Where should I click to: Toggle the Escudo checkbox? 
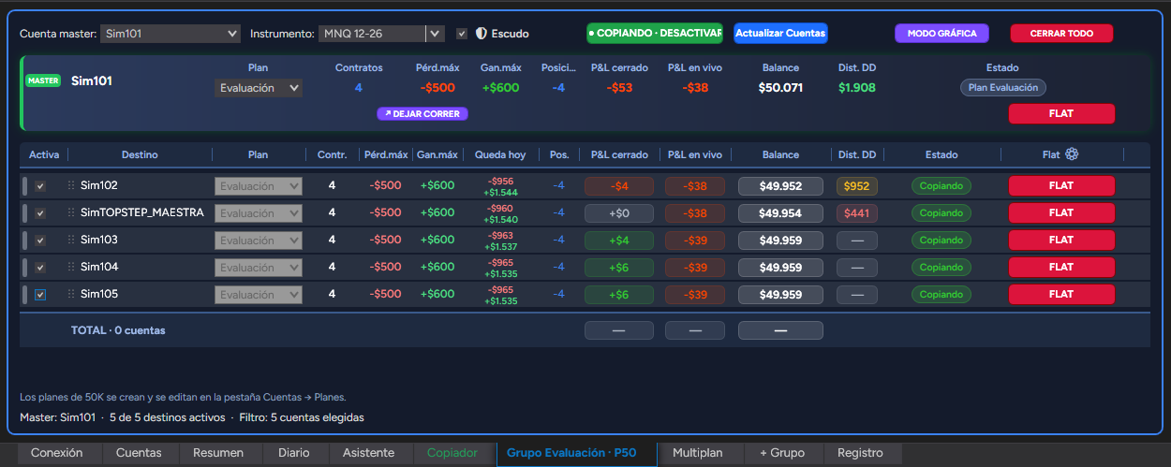click(x=462, y=34)
